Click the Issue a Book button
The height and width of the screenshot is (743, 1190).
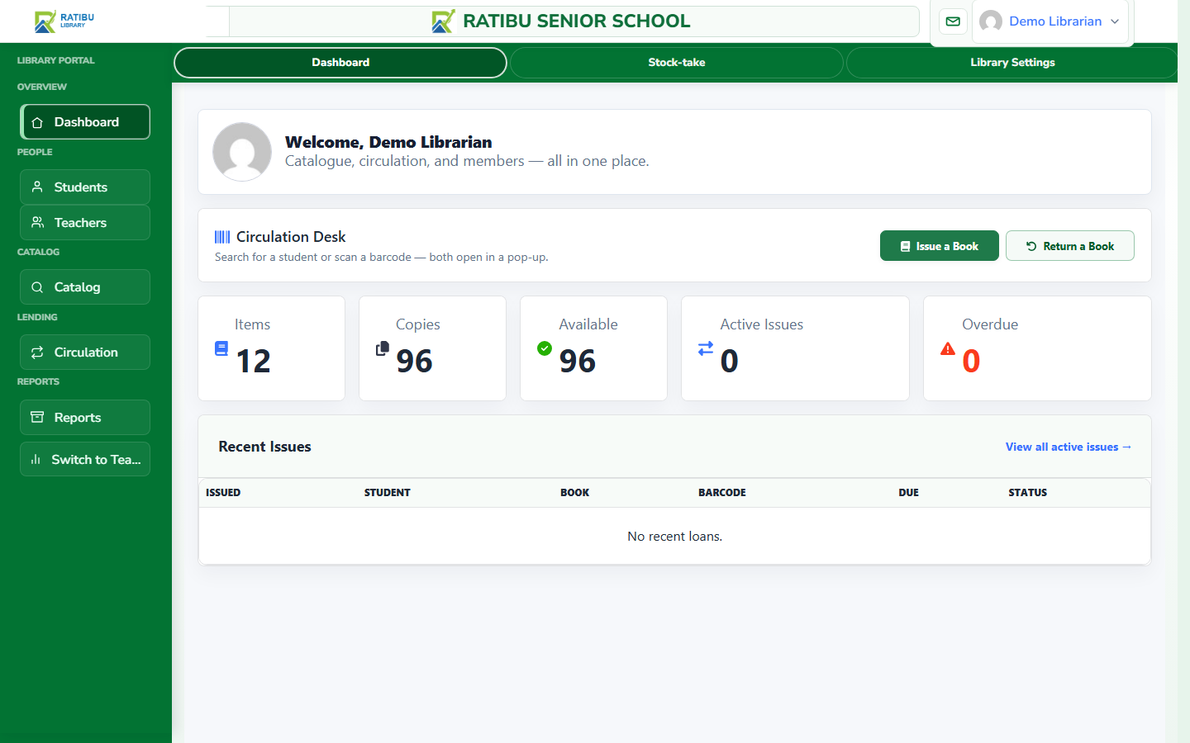(x=940, y=246)
